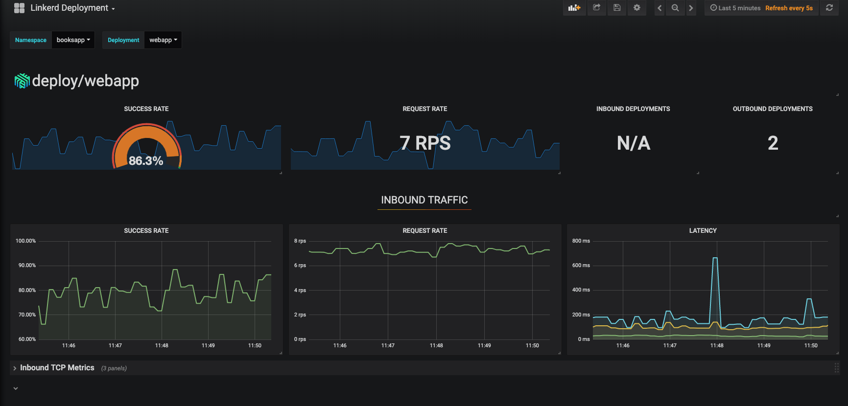
Task: Expand the collapsed row chevron at bottom
Action: coord(16,388)
